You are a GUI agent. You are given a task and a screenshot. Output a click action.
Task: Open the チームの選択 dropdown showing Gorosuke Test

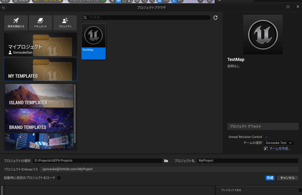click(x=279, y=143)
